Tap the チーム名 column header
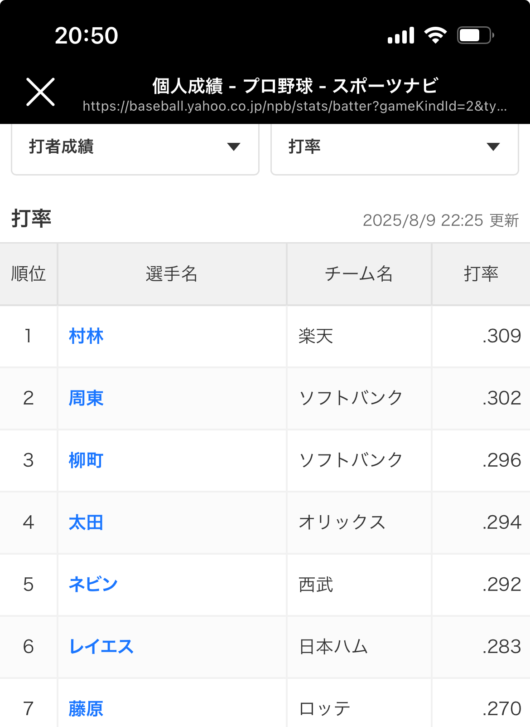 coord(359,274)
